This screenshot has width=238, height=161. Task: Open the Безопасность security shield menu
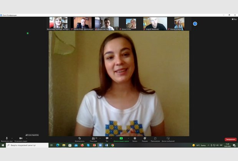79,139
